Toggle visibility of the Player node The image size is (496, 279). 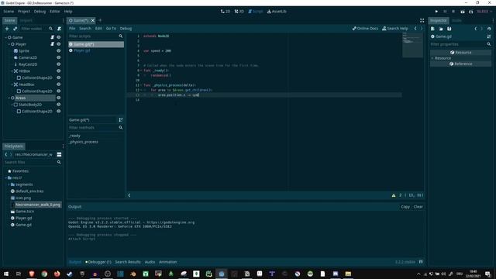(x=59, y=44)
